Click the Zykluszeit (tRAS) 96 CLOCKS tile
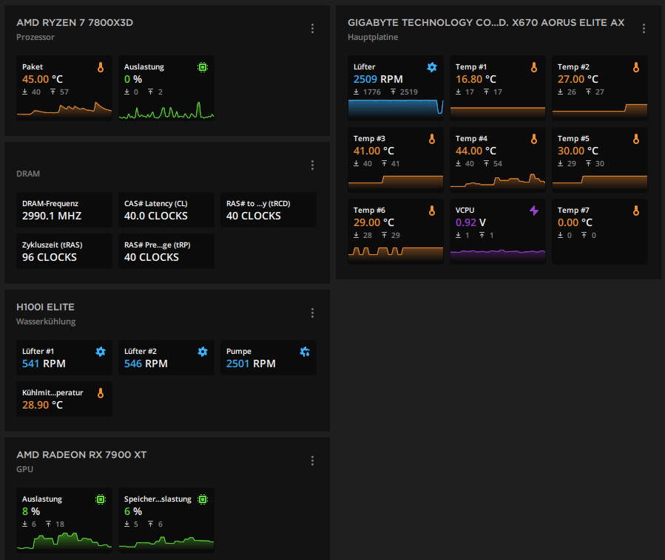 tap(64, 251)
